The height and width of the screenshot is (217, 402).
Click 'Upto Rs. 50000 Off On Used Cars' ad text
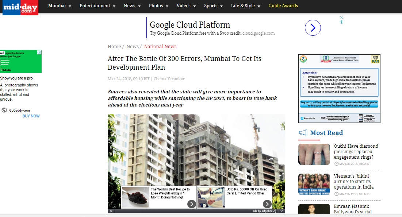coord(247,191)
